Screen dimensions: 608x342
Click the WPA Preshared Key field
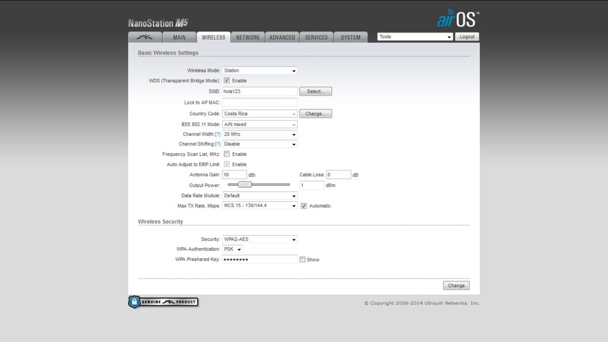[x=260, y=259]
